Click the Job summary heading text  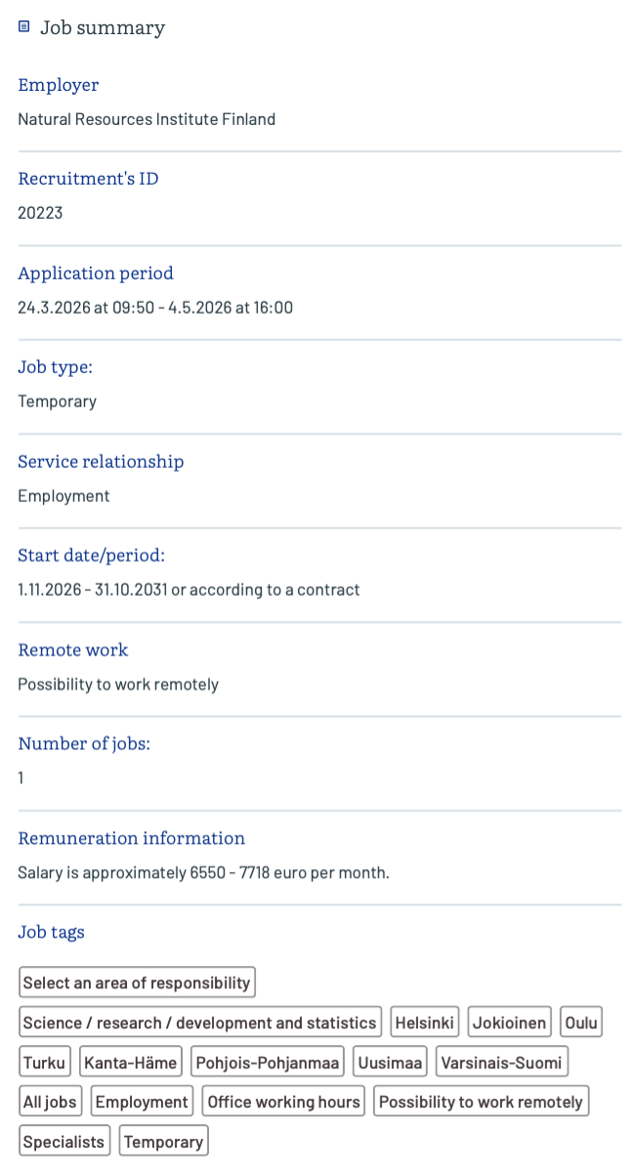pos(103,27)
